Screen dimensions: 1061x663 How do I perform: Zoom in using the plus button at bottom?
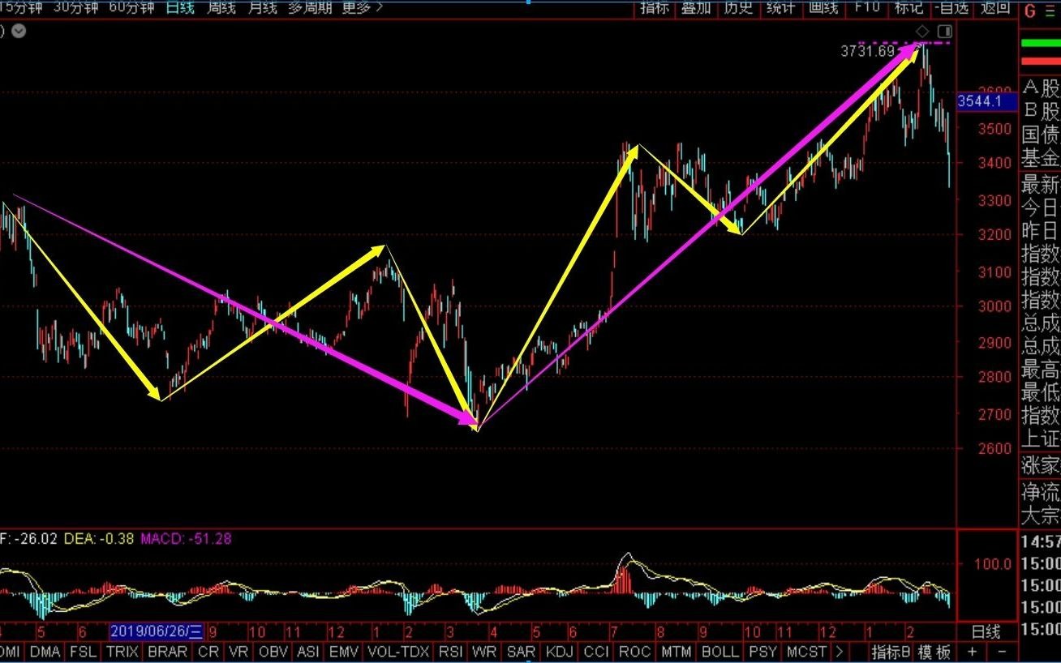point(973,652)
